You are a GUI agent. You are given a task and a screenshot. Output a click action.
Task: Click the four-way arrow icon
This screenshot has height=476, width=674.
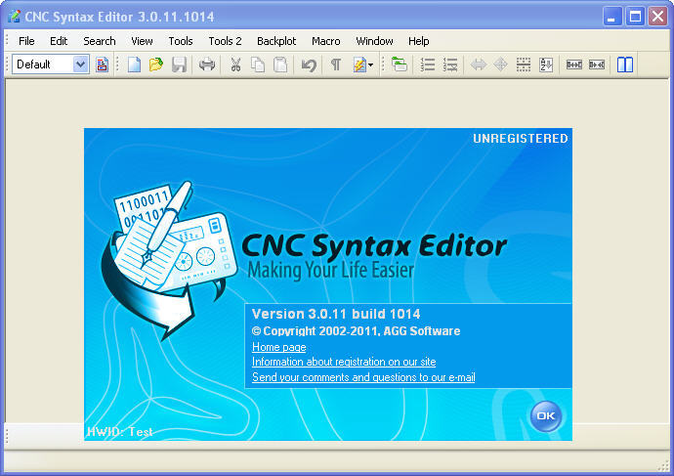(x=501, y=65)
